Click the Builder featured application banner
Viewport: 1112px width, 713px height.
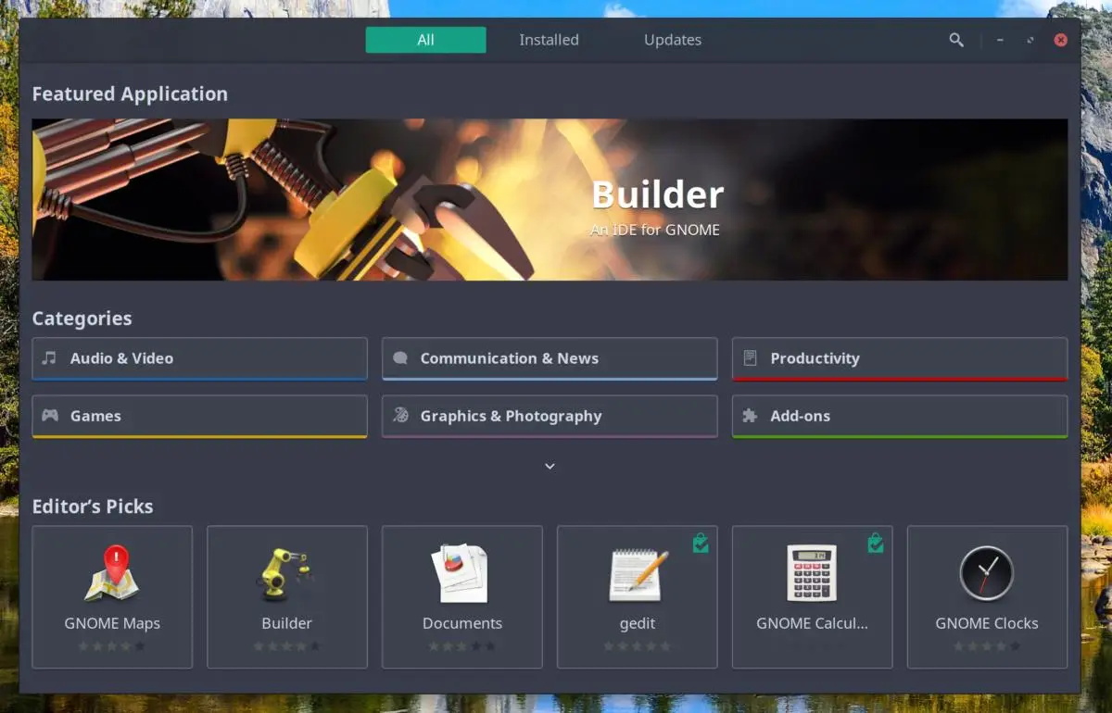click(x=550, y=199)
